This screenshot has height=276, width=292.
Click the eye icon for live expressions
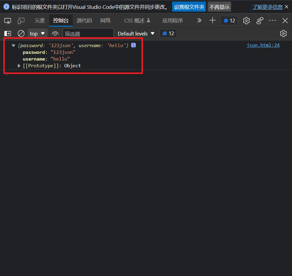coord(55,34)
